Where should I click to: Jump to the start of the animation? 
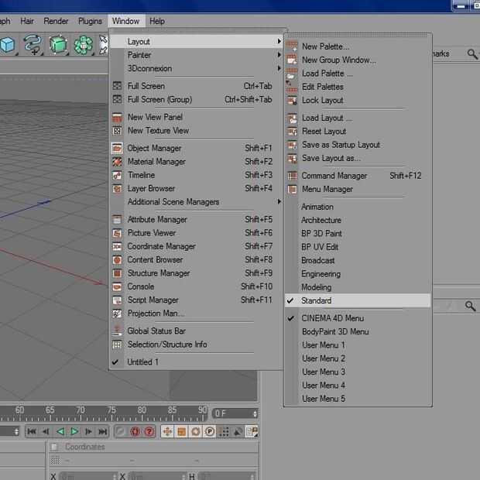[x=32, y=431]
